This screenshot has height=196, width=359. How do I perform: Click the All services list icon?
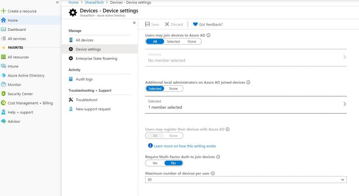tap(4, 38)
